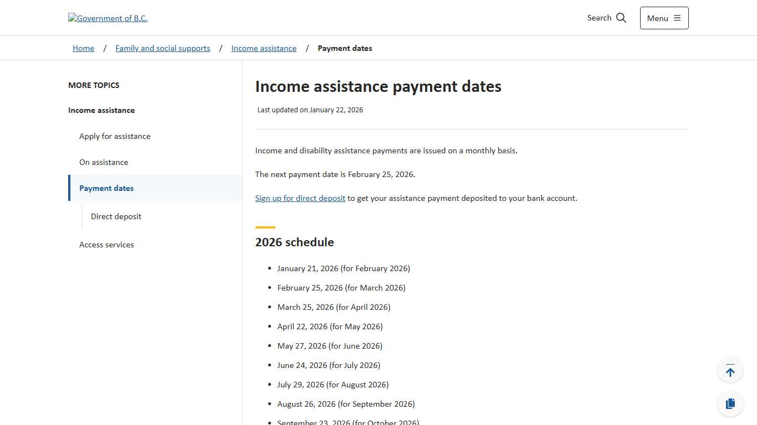Click the Income assistance payment dates title
Viewport: 757px width, 425px height.
[x=378, y=86]
